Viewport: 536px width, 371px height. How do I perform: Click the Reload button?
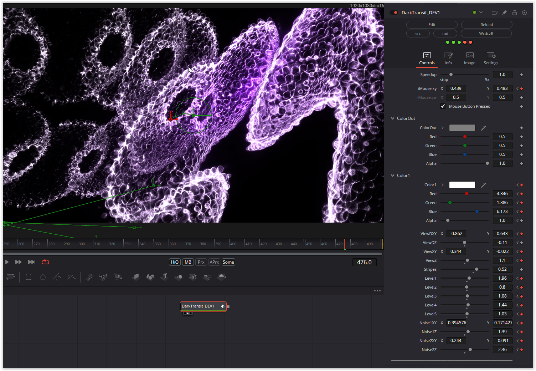486,24
